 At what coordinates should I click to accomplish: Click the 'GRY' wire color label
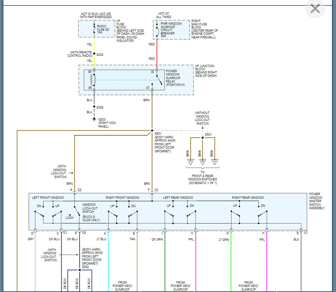click(31, 239)
